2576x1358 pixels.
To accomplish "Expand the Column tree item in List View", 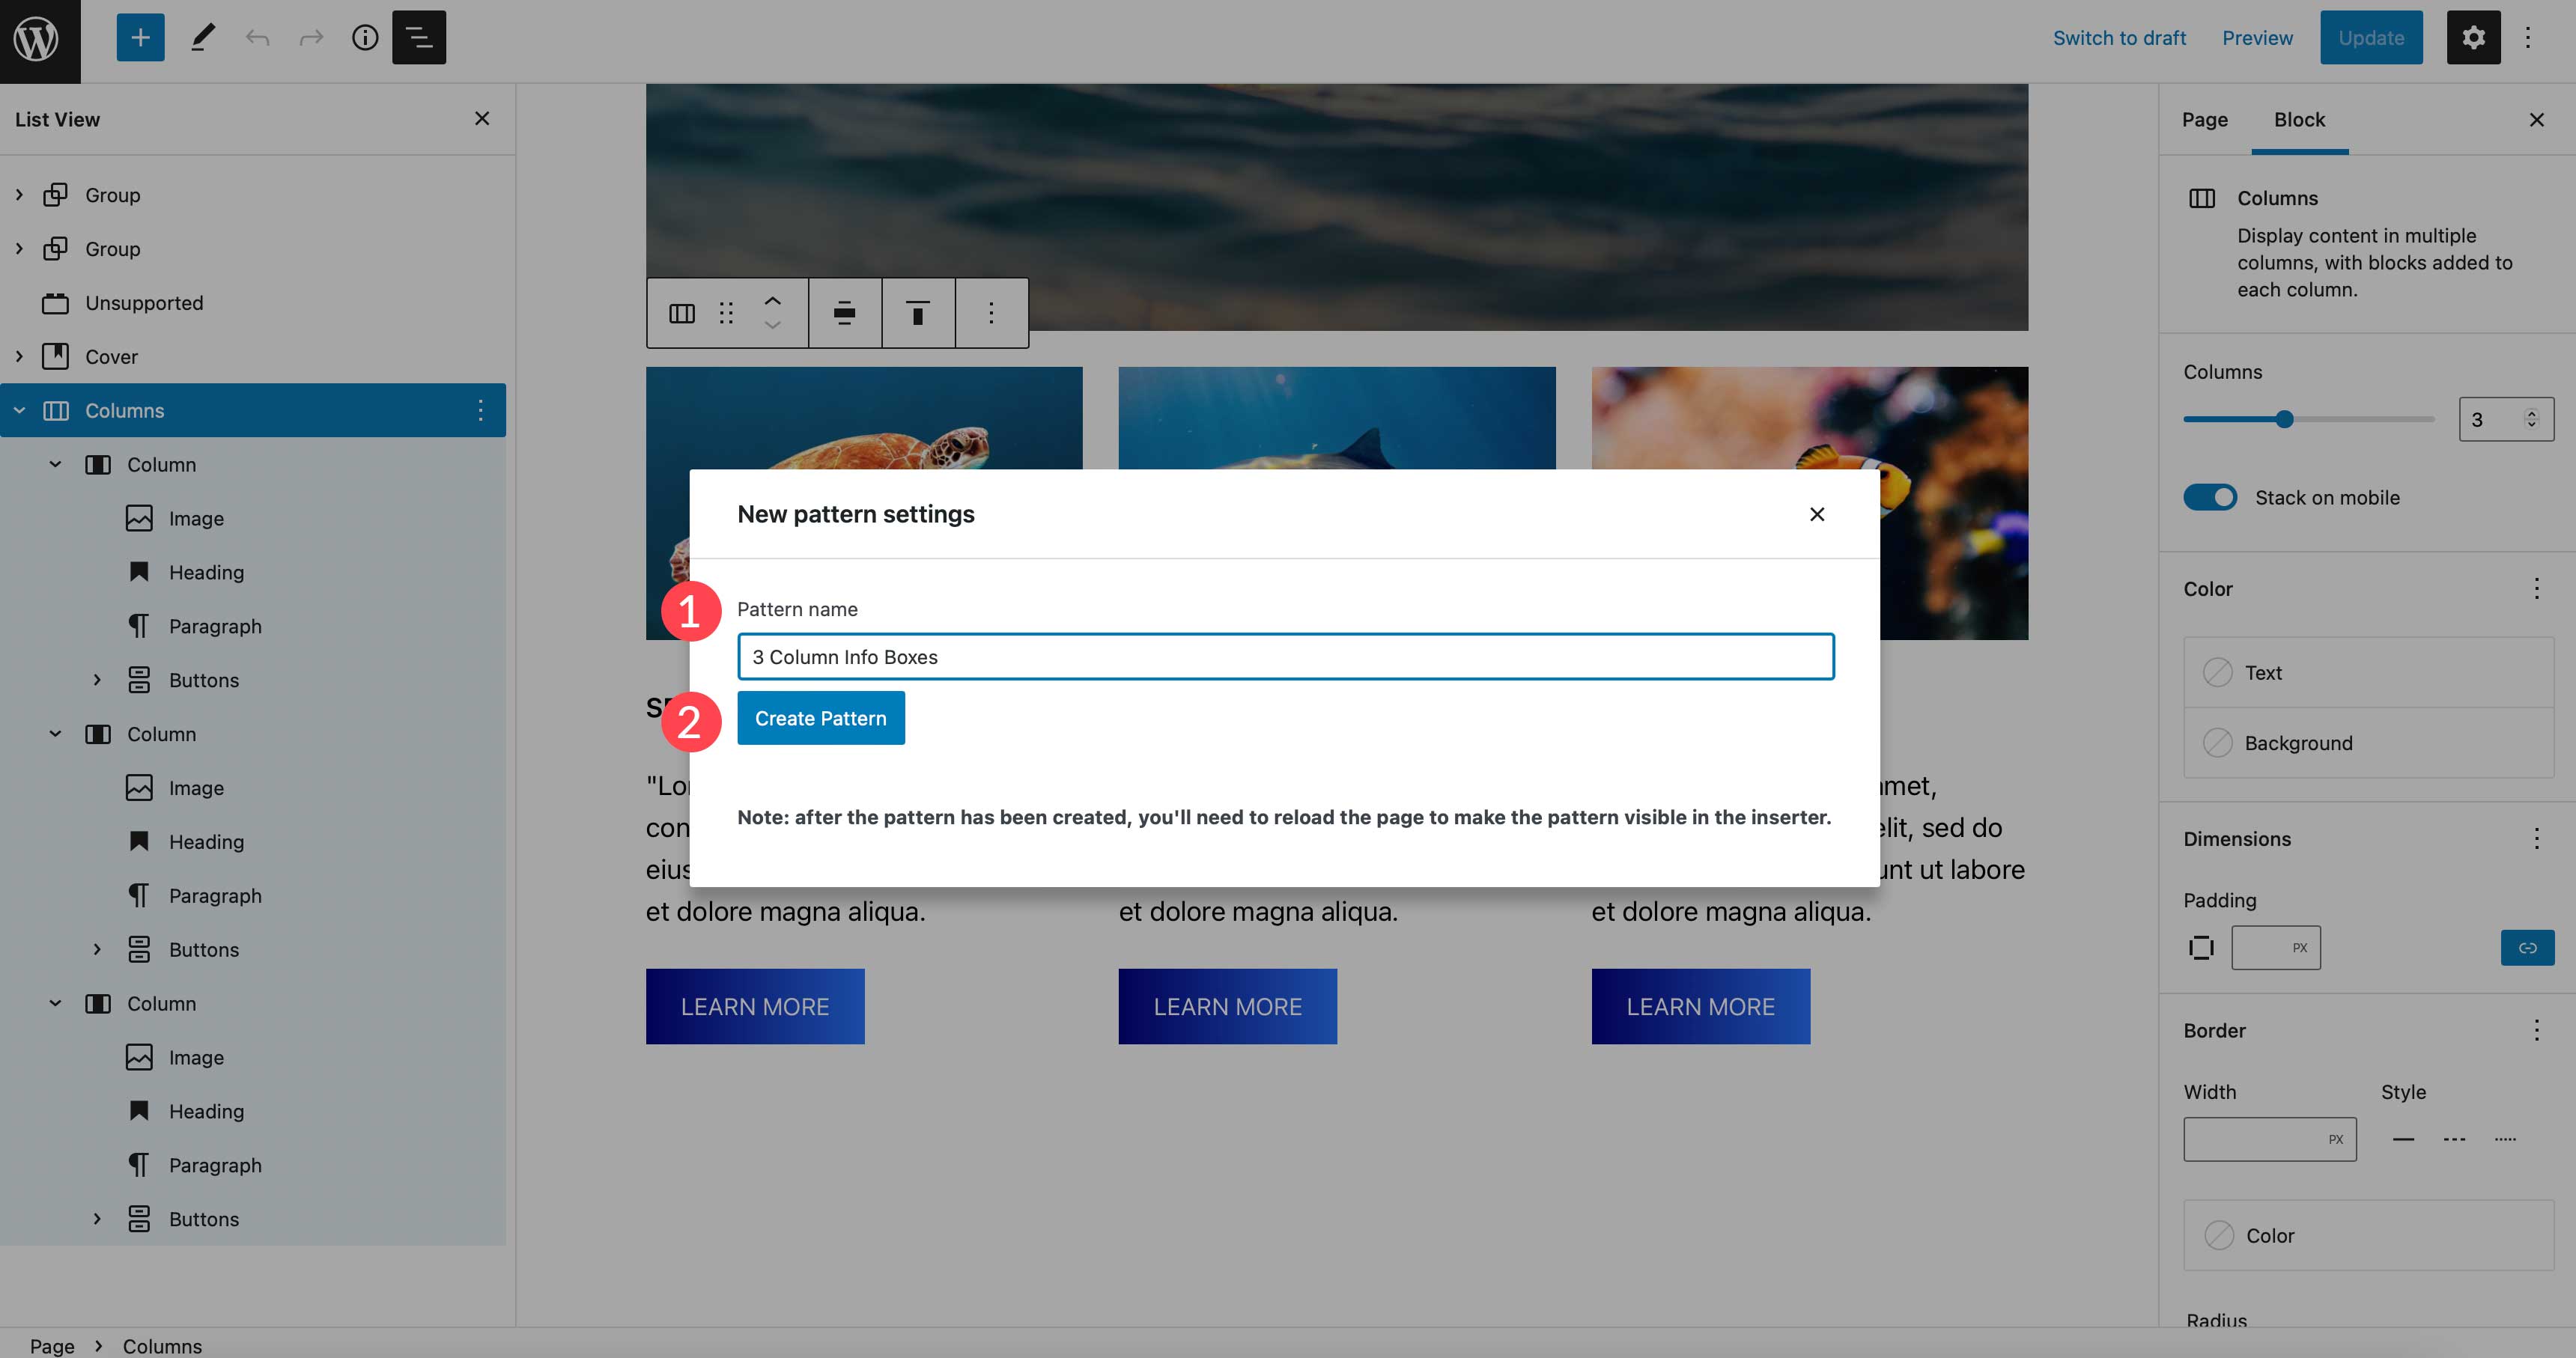I will (51, 463).
